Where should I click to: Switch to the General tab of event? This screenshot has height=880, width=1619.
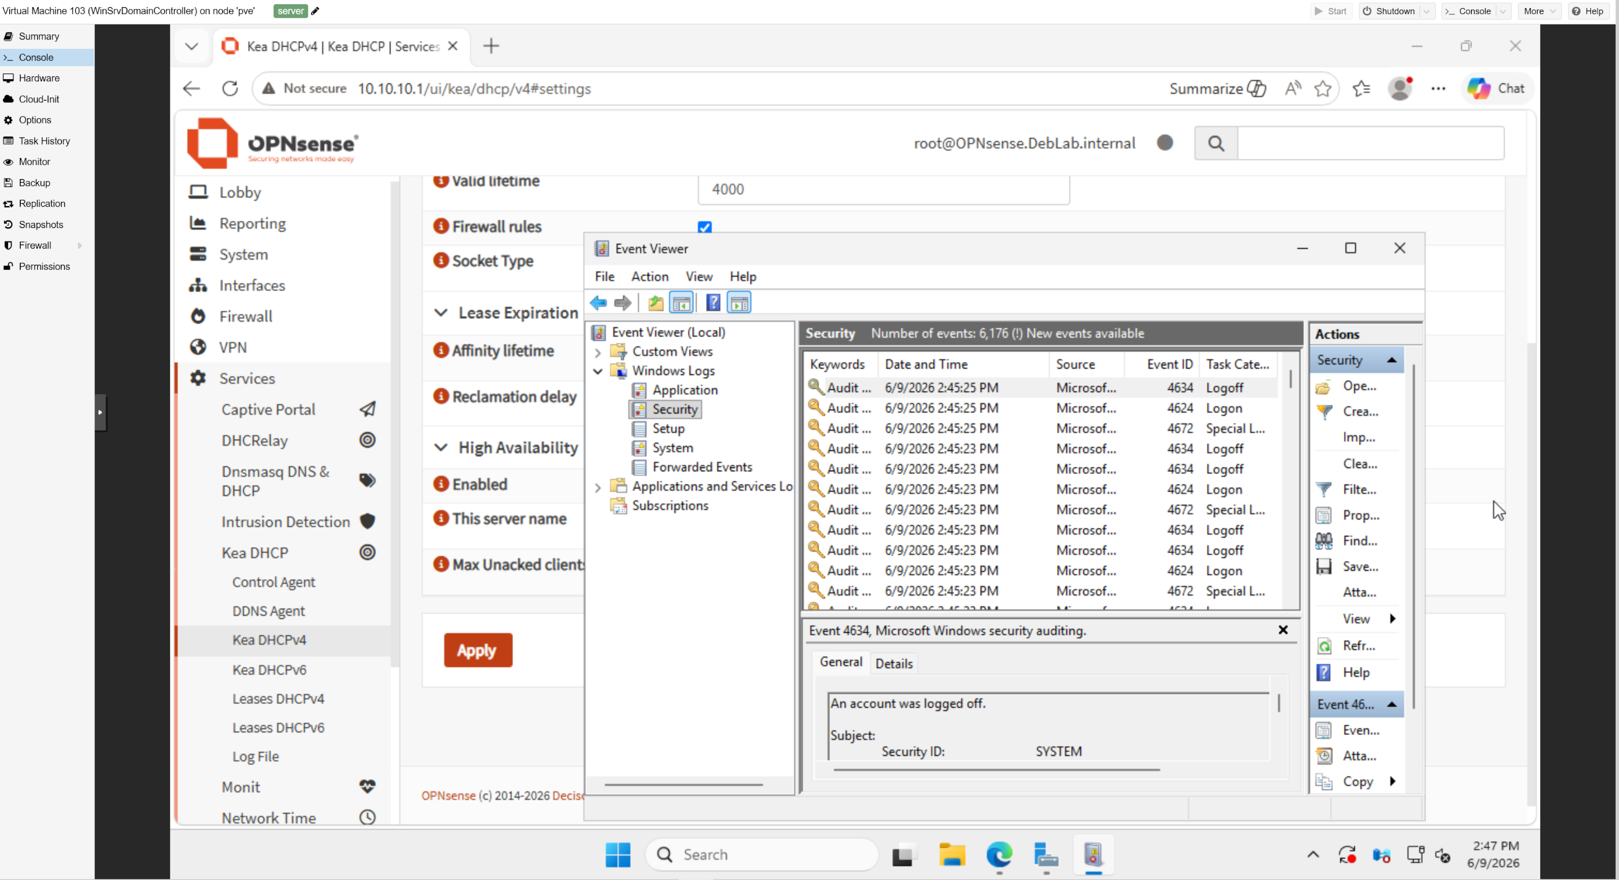tap(841, 662)
